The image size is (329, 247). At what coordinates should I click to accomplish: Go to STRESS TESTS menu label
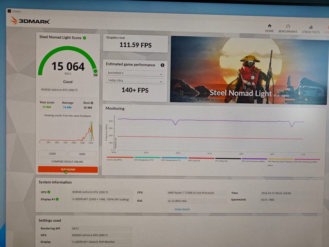tap(311, 32)
